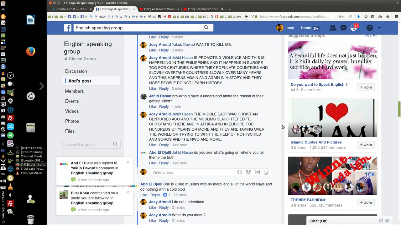Click Home link in Facebook header
The height and width of the screenshot is (225, 401).
306,28
